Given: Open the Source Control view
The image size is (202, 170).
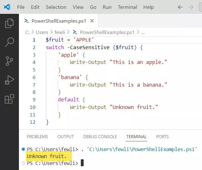Looking at the screenshot, I should point(9,61).
